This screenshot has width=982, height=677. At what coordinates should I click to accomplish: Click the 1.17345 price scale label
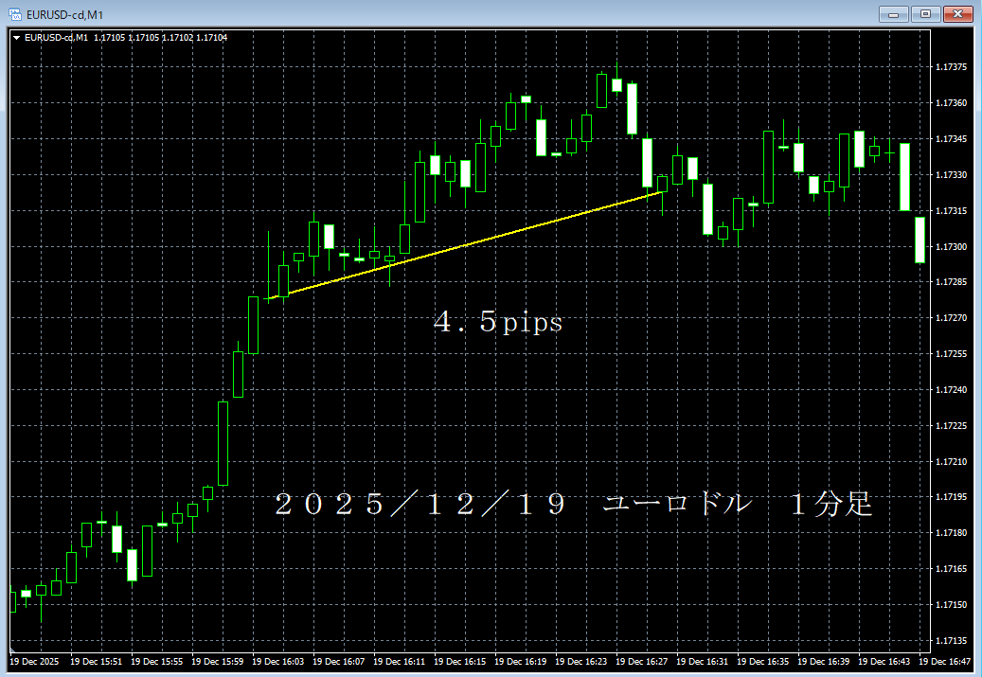coord(951,139)
